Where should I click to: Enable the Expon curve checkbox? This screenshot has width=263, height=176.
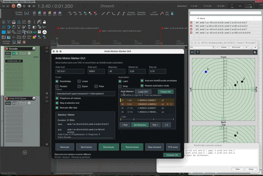coord(79,86)
